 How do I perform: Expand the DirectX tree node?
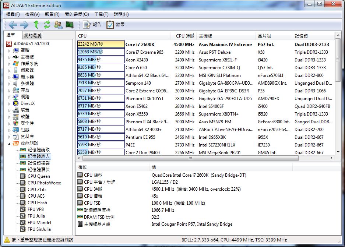pos(9,103)
